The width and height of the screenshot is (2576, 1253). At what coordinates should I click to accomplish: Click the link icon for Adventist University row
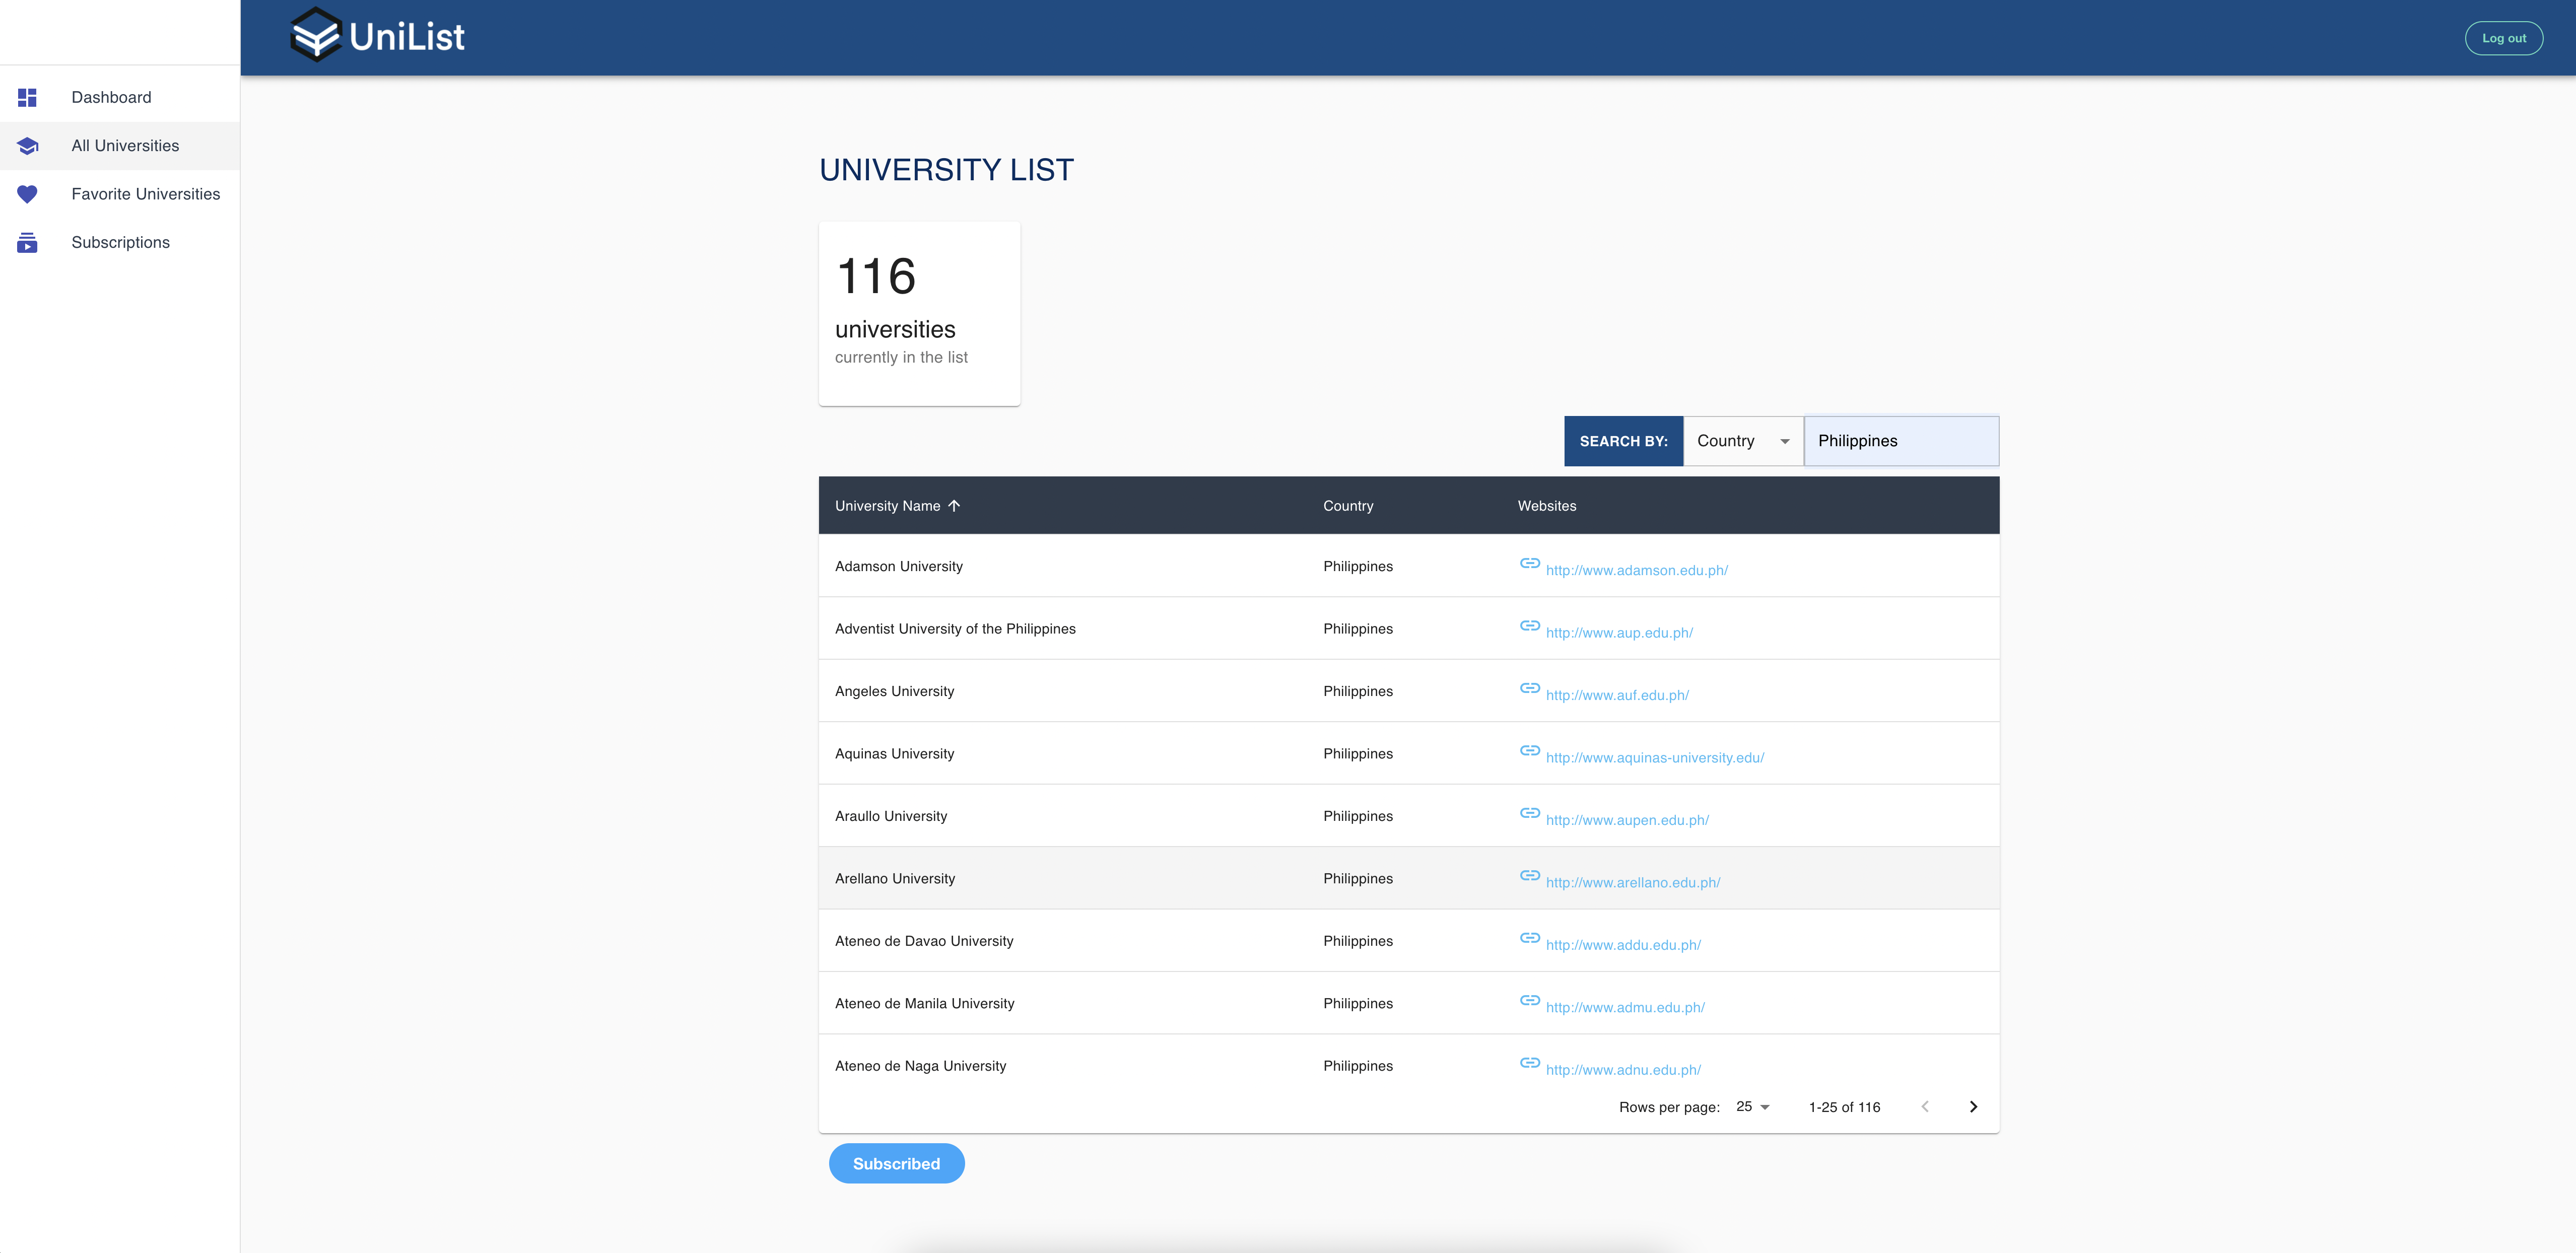[1529, 626]
